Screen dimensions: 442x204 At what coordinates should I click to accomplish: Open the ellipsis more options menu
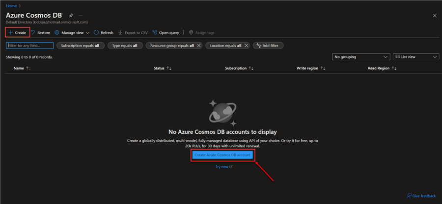coord(81,15)
